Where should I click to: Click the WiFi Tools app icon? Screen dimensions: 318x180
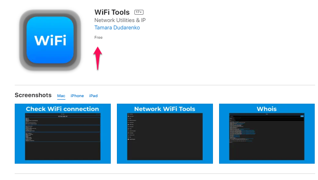[x=50, y=40]
